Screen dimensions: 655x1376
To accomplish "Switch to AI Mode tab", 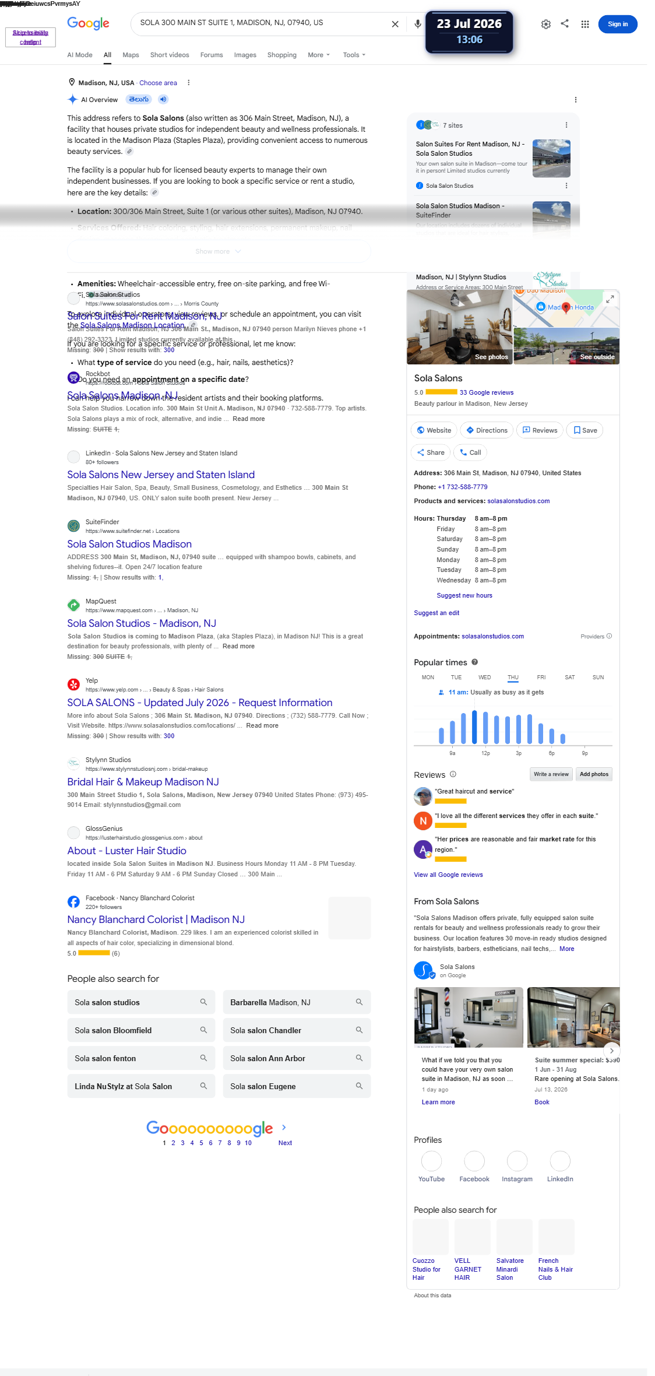I will point(80,55).
